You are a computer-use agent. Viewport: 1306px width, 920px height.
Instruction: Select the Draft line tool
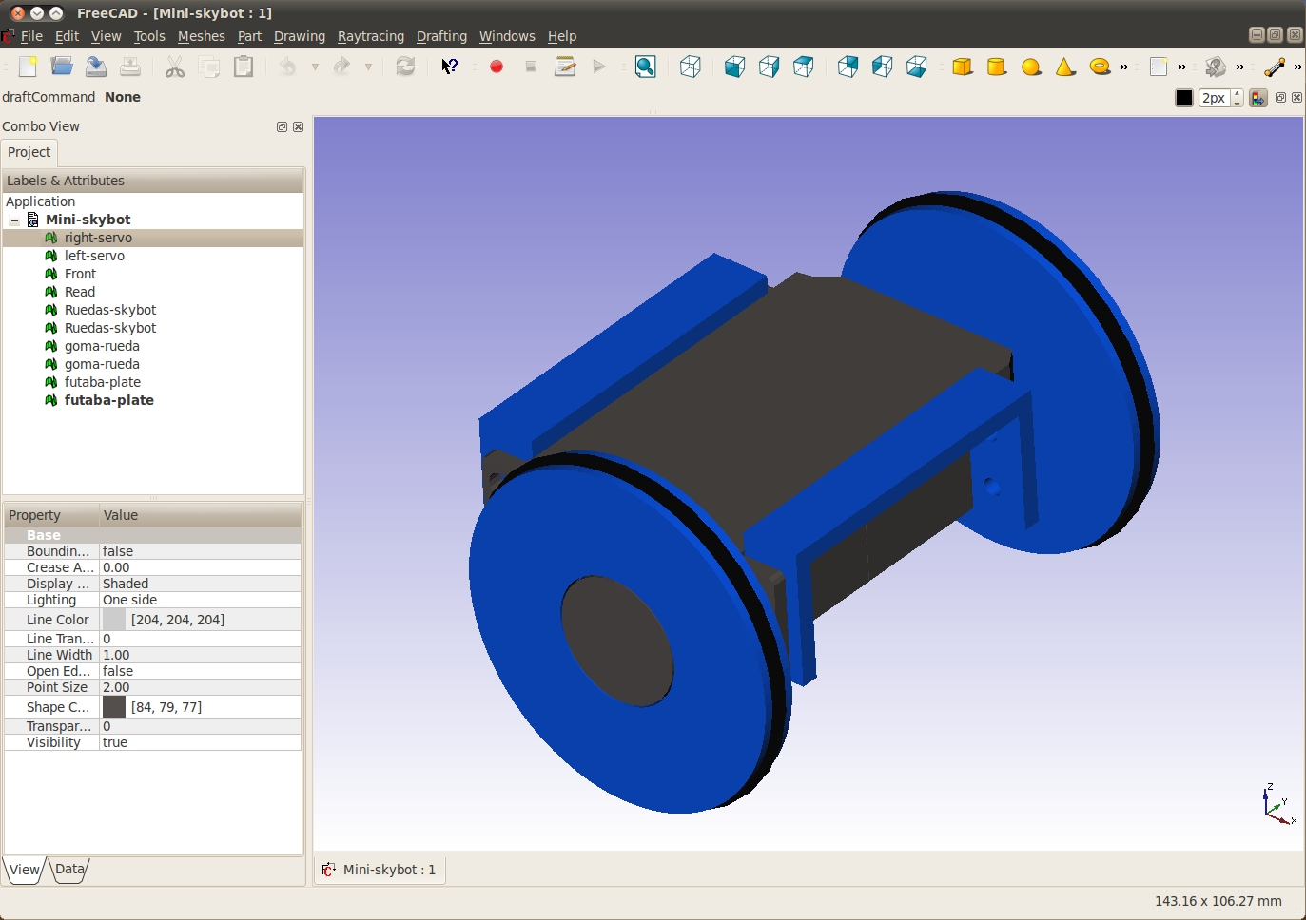1275,67
